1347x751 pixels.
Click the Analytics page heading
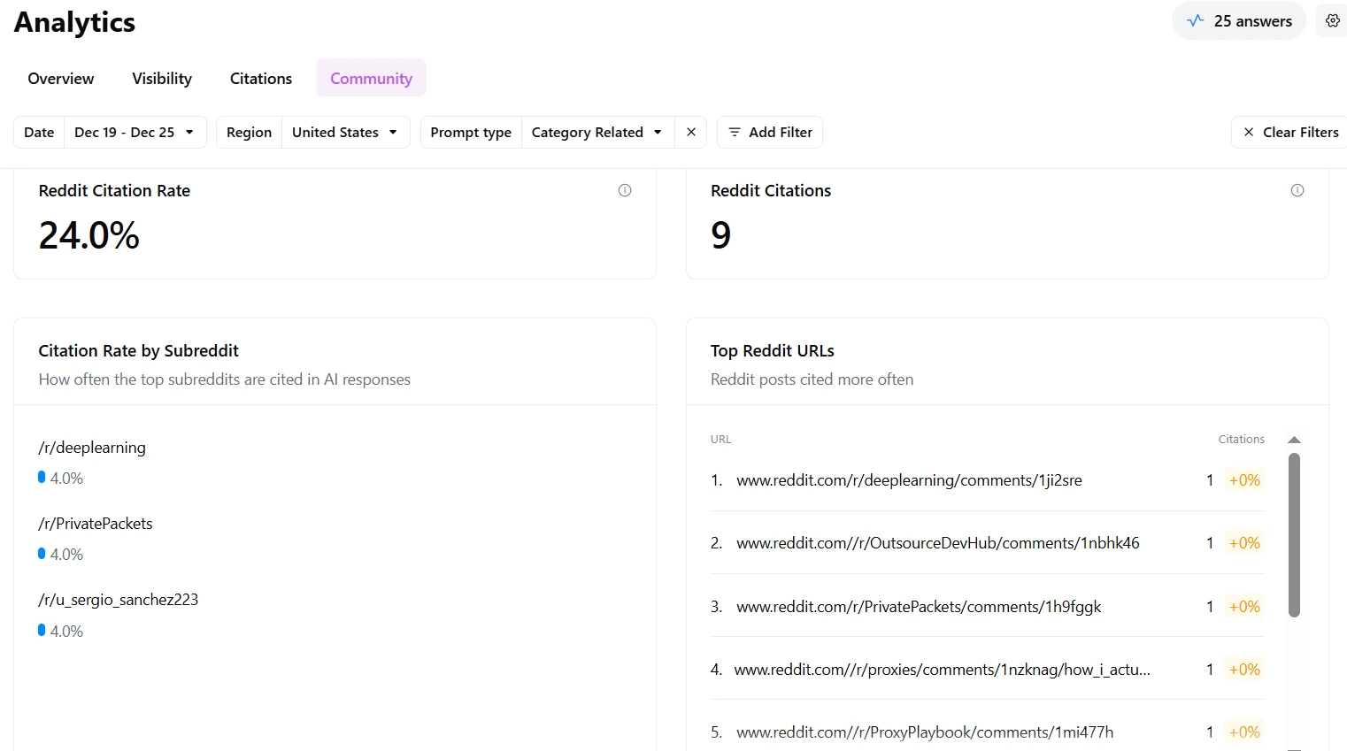[x=75, y=22]
